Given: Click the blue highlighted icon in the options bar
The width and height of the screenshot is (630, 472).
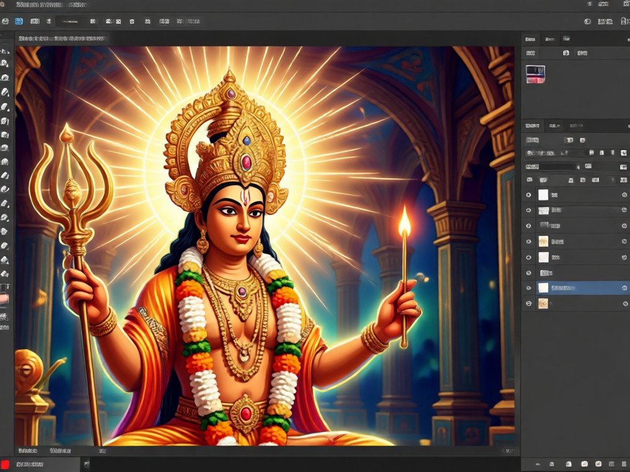Looking at the screenshot, I should [19, 22].
